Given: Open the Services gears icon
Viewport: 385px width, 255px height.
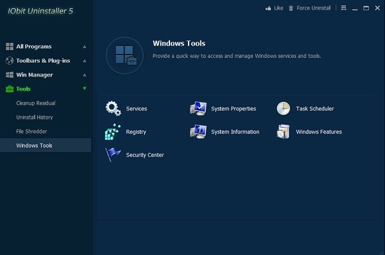Looking at the screenshot, I should click(x=113, y=109).
